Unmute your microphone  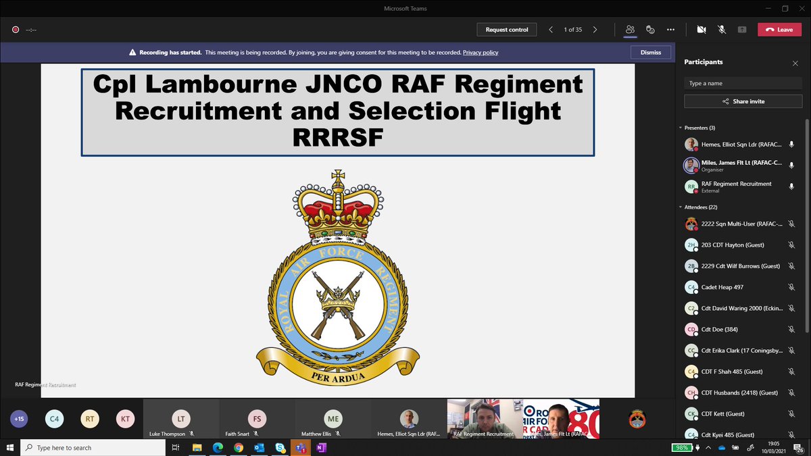[722, 30]
